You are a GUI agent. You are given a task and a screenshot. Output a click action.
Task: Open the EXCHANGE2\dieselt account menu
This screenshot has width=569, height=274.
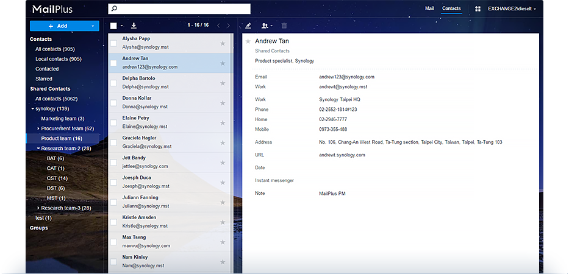click(x=512, y=9)
